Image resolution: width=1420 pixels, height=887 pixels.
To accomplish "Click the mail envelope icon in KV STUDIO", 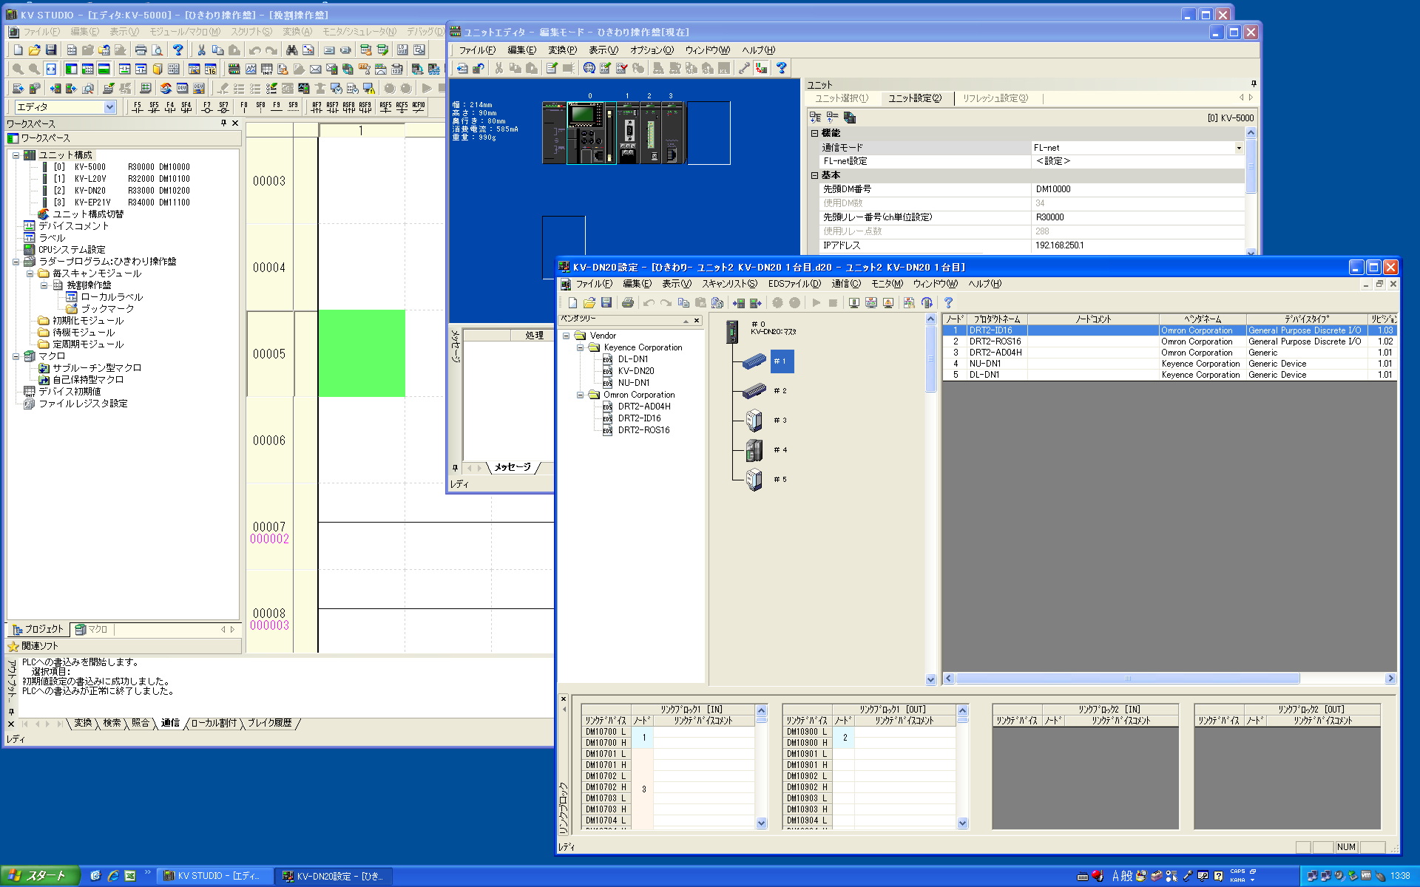I will [316, 69].
